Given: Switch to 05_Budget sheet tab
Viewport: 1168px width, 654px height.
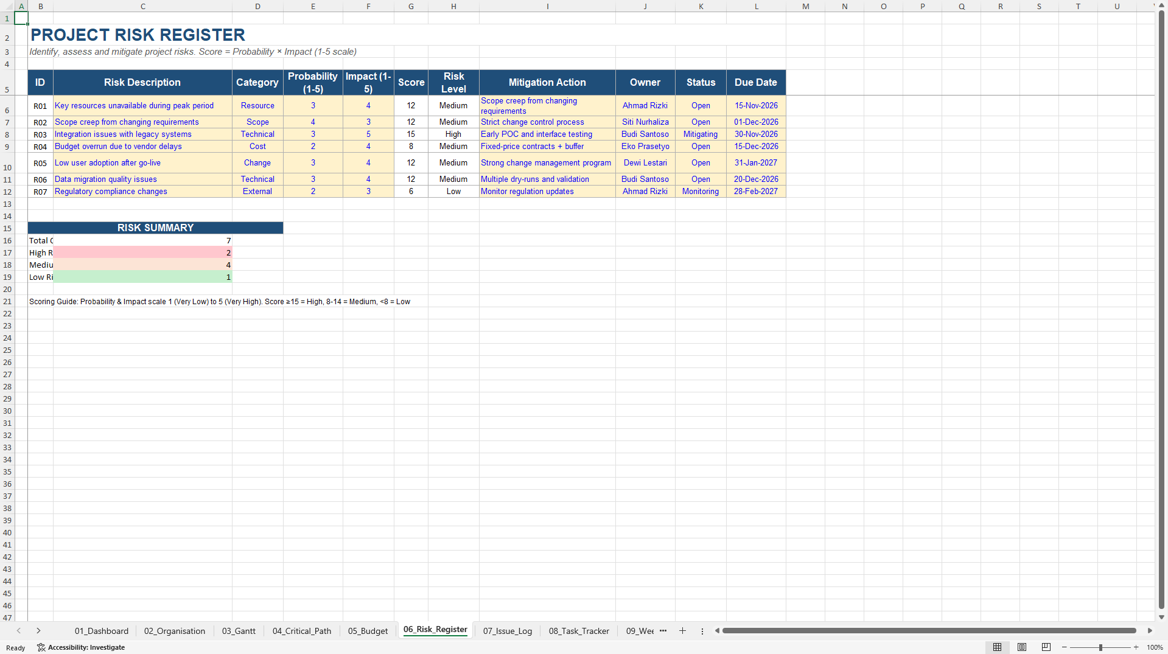Looking at the screenshot, I should pos(368,631).
